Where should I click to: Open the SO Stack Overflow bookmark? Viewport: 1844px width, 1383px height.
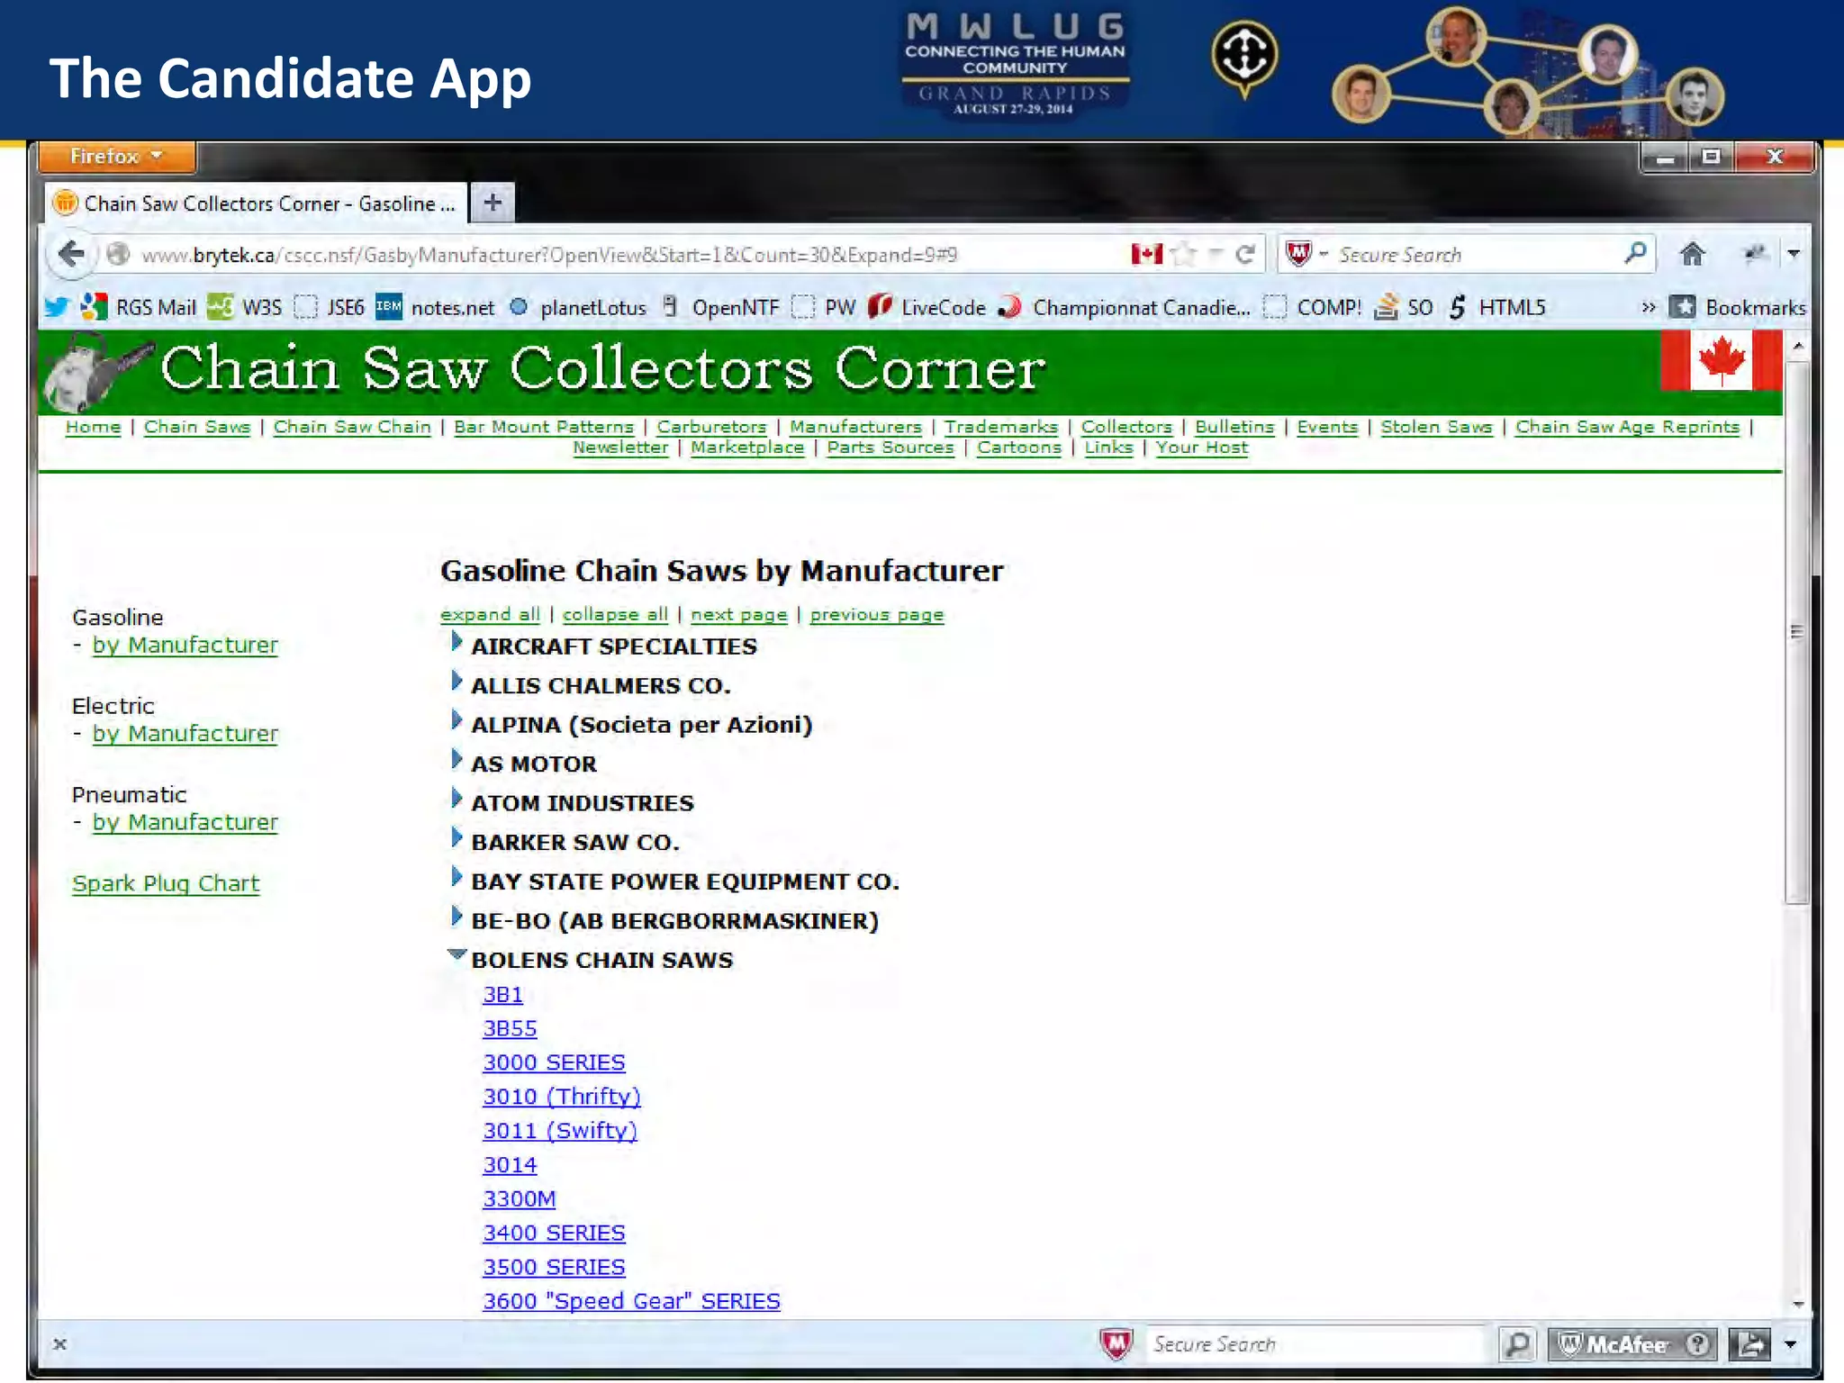click(1404, 307)
